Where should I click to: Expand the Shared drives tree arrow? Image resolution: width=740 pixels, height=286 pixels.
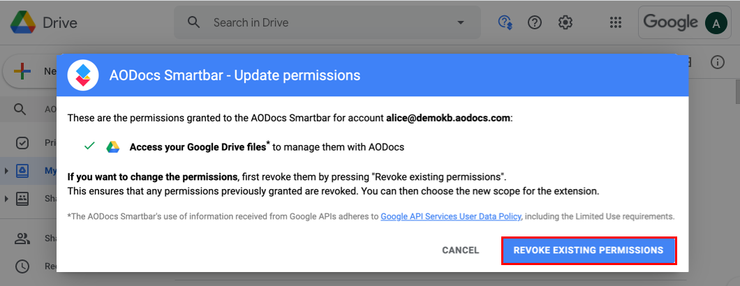coord(6,199)
